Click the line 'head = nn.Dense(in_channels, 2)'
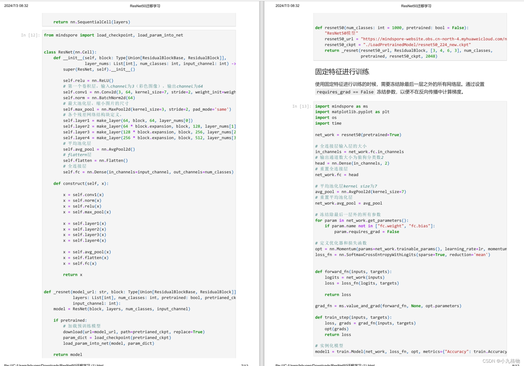524x366 pixels. (x=352, y=163)
